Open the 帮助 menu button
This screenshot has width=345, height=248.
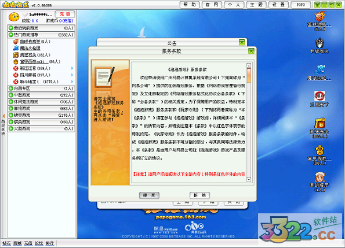[190, 5]
